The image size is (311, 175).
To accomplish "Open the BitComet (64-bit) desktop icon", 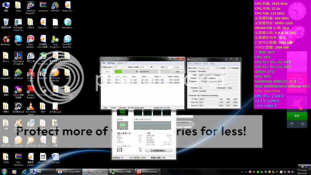I will [x=55, y=75].
